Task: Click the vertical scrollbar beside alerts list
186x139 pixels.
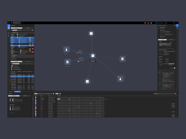Action: pos(175,44)
